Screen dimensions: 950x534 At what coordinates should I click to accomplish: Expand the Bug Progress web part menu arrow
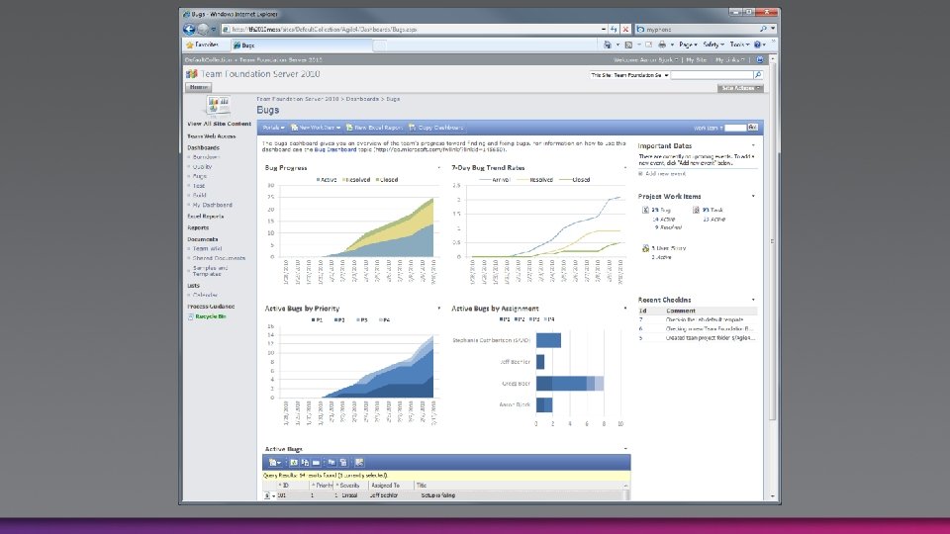[438, 168]
